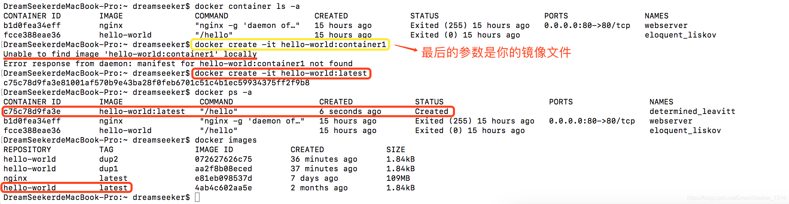
Task: Click the terminal cursor at the last prompt
Action: [197, 197]
